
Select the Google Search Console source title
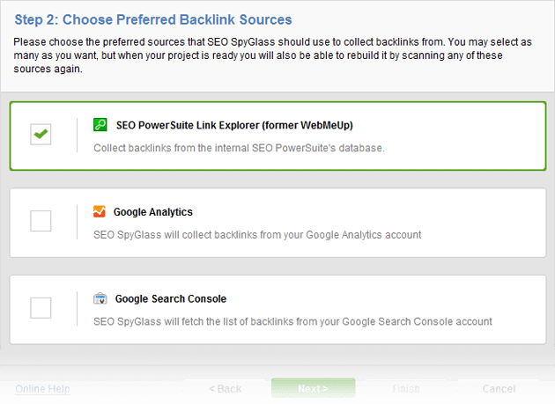(x=169, y=298)
